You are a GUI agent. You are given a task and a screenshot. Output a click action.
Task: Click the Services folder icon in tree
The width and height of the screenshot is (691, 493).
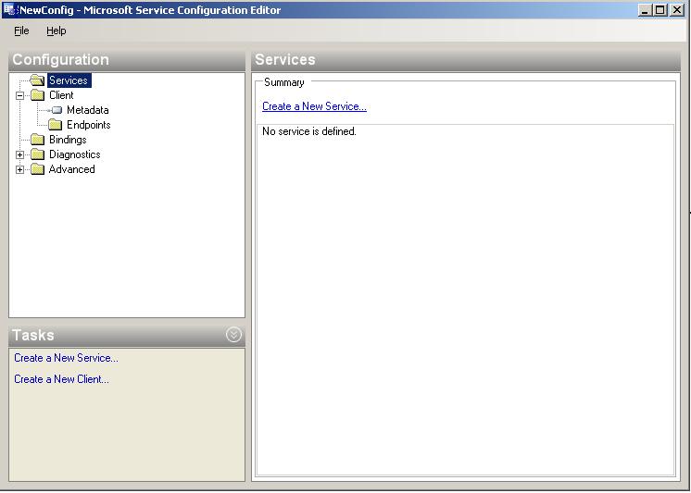(37, 80)
